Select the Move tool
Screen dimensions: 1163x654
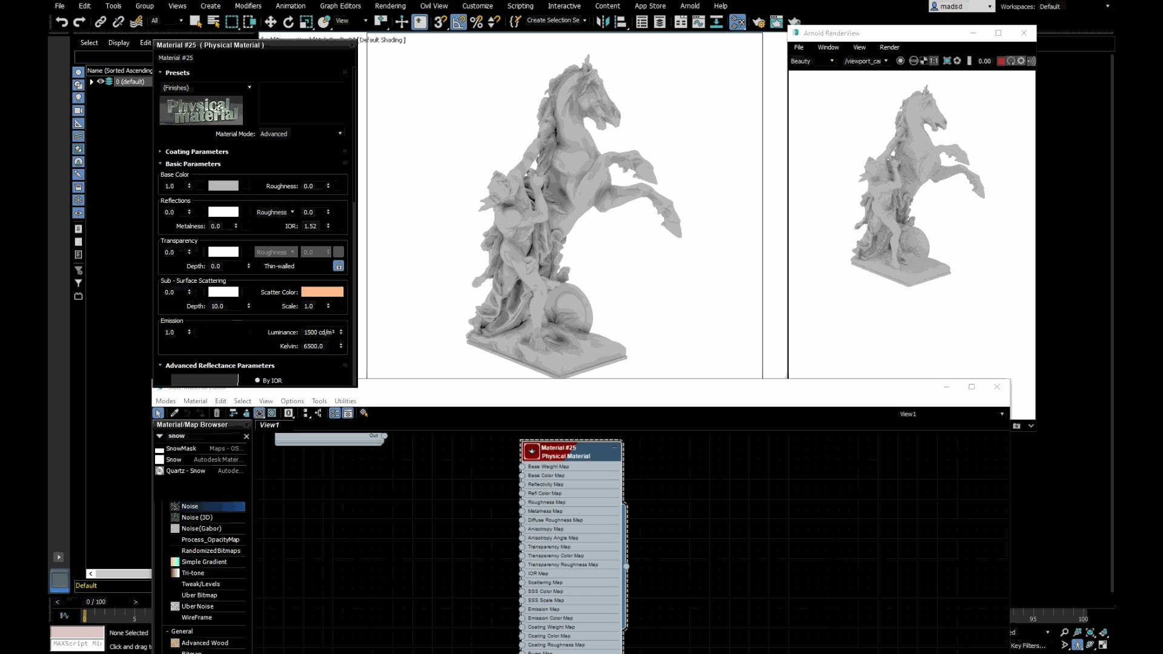point(270,22)
